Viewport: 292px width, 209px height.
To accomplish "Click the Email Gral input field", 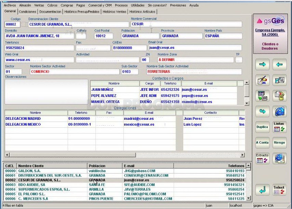I will click(195, 47).
